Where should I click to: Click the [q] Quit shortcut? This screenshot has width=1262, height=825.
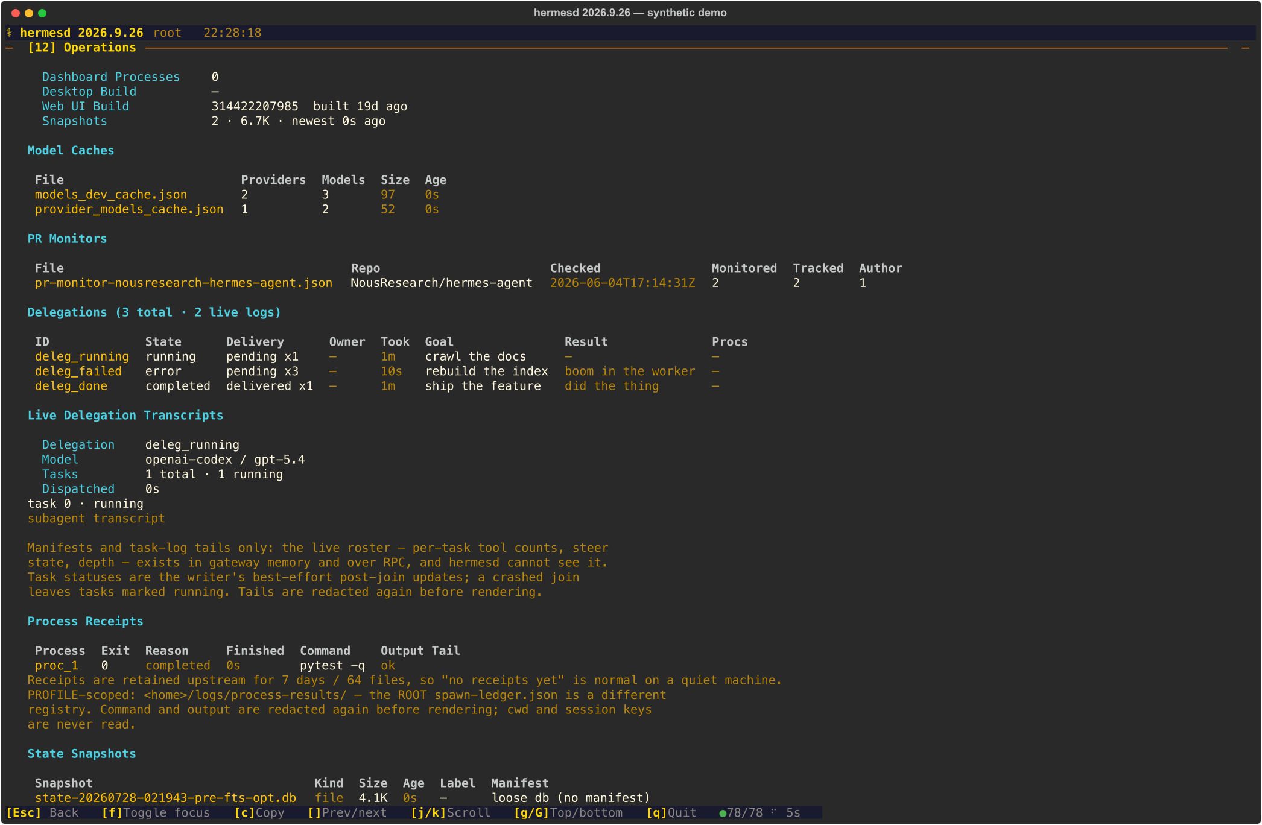coord(671,812)
